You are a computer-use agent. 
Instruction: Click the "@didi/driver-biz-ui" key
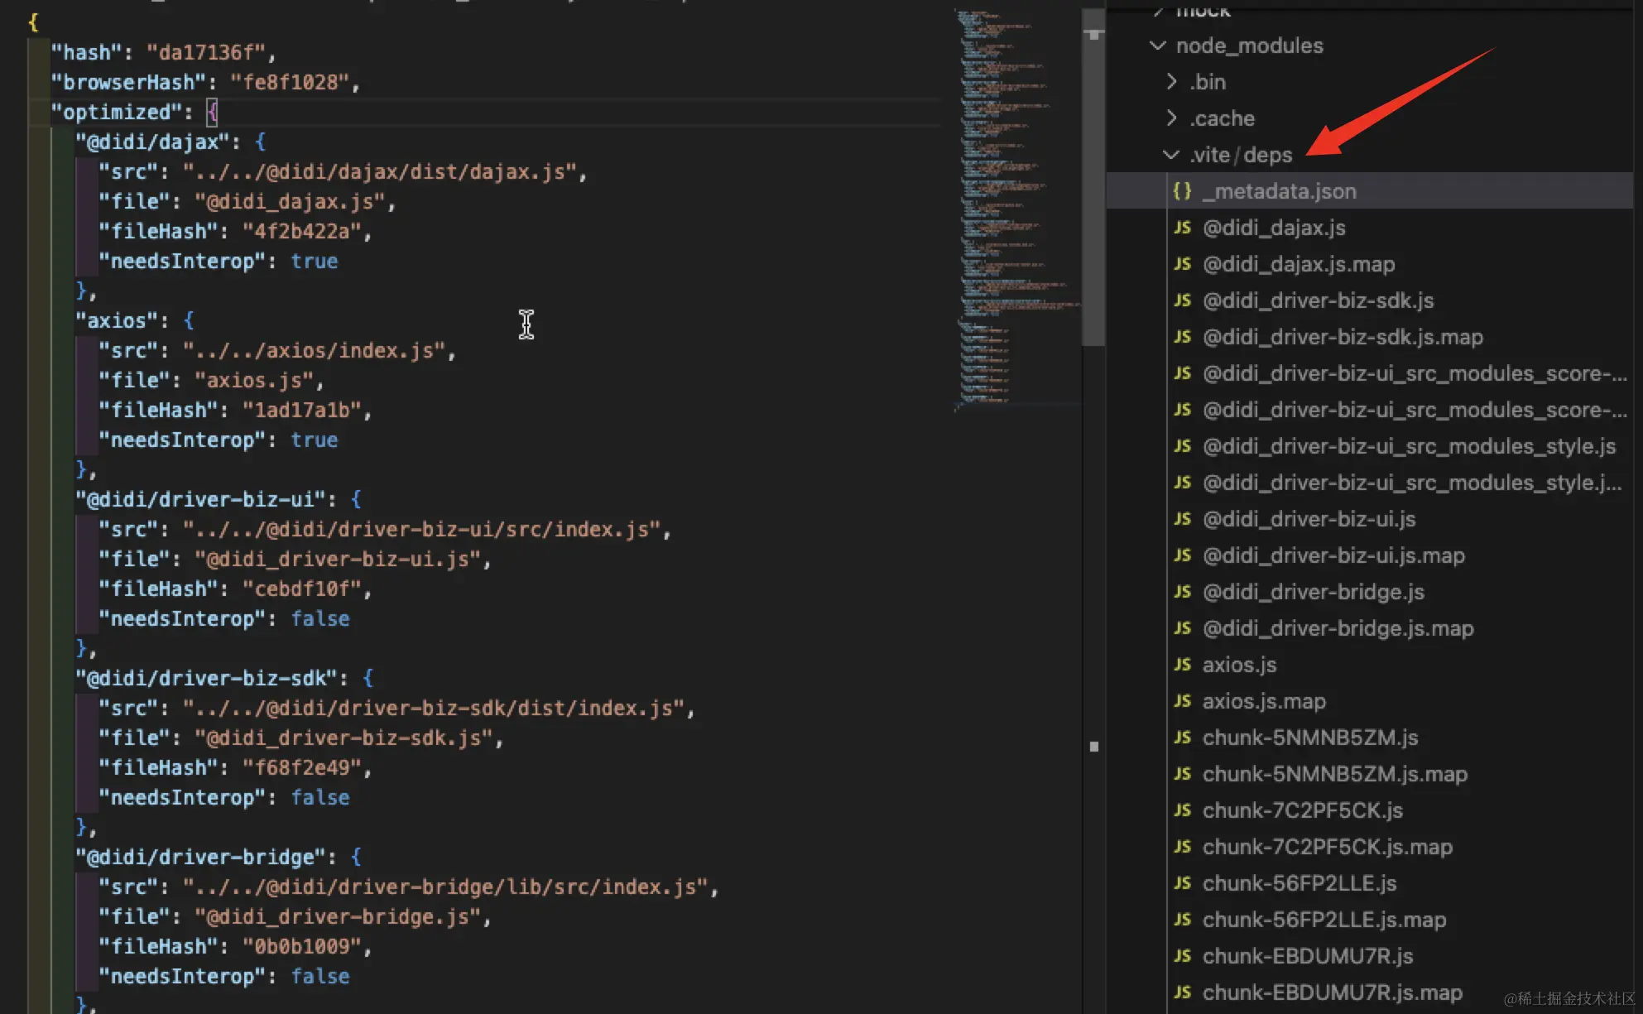tap(200, 499)
